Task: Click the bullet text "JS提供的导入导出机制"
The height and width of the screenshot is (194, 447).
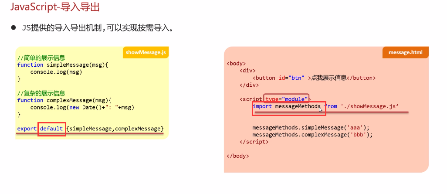Action: click(x=61, y=28)
